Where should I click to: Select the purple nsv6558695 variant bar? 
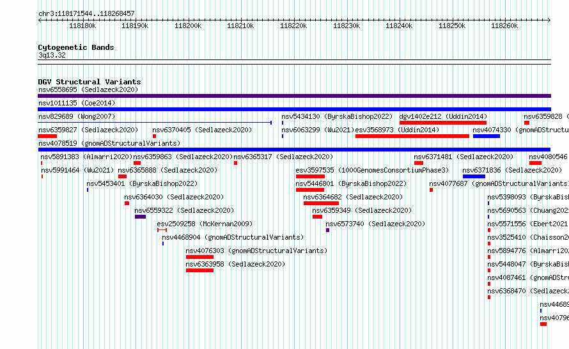(294, 96)
